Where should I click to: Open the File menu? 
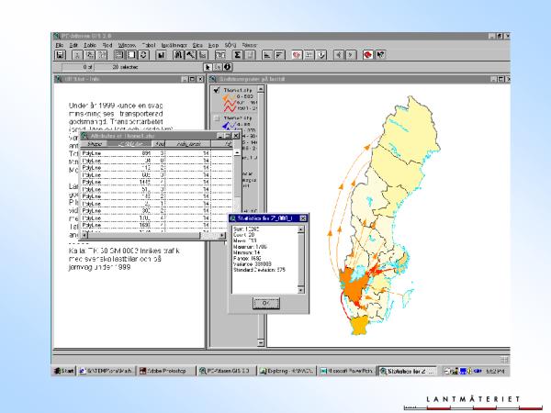[60, 44]
